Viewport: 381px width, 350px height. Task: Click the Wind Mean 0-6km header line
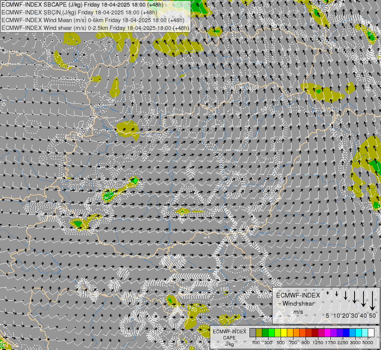[93, 20]
